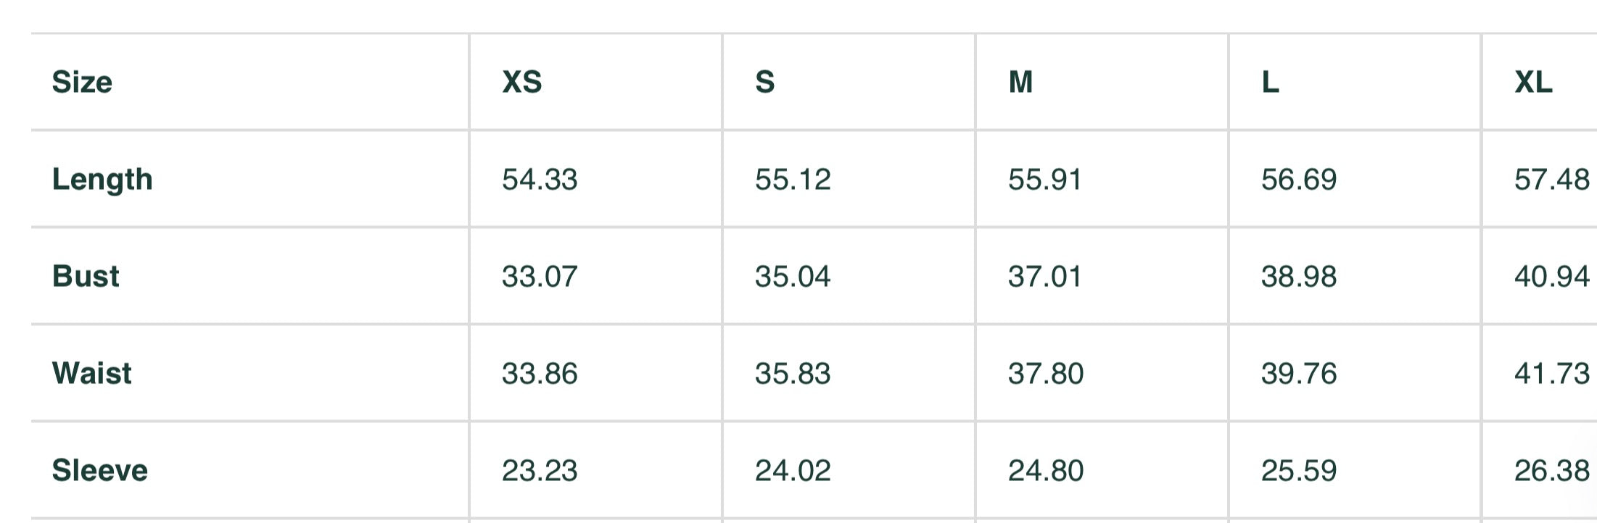Click the Length row label
The image size is (1597, 523).
point(102,179)
